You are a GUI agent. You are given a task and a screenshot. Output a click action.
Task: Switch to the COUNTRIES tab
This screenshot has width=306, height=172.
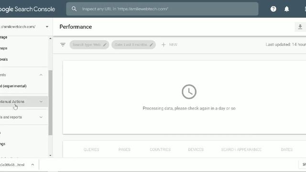pyautogui.click(x=160, y=150)
